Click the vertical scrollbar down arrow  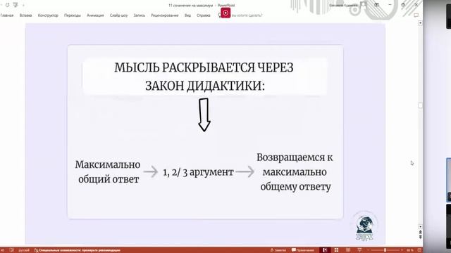coord(420,226)
